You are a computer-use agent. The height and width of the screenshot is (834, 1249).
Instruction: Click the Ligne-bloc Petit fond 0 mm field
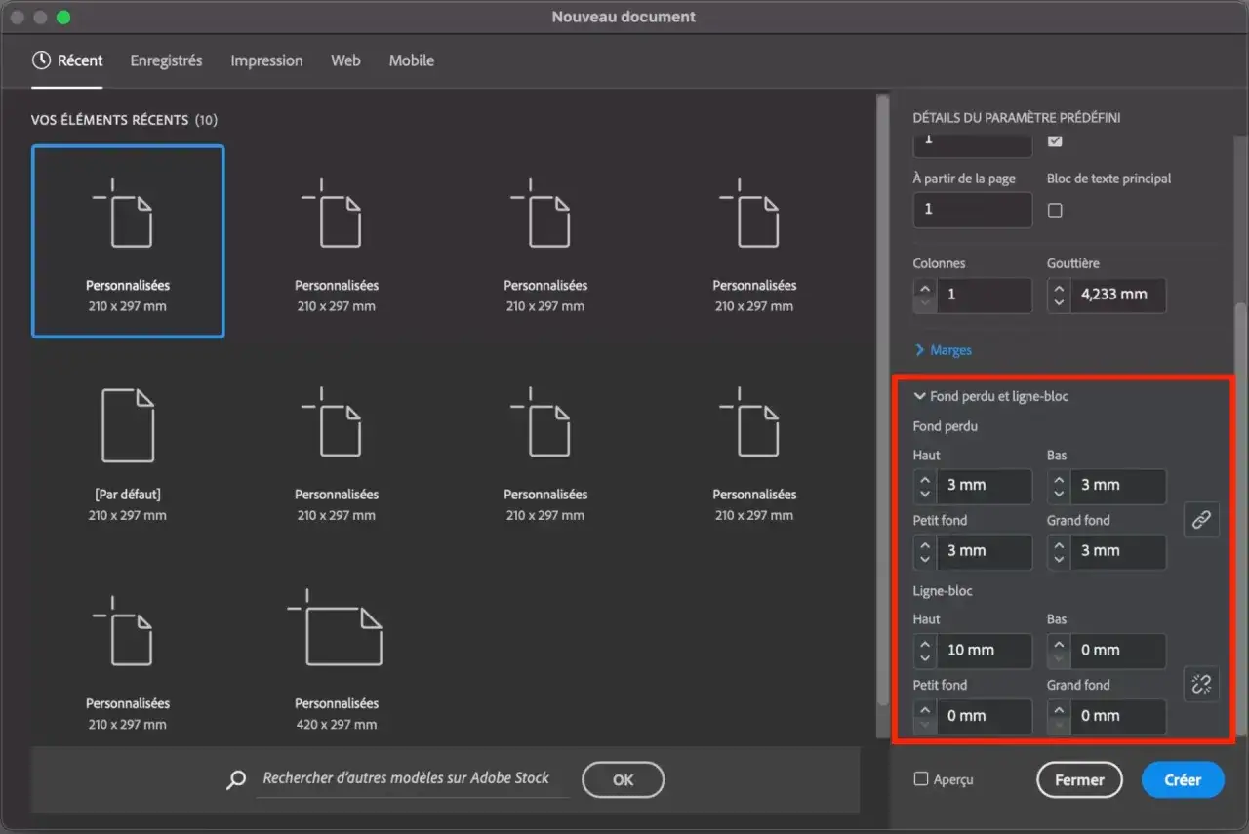984,716
